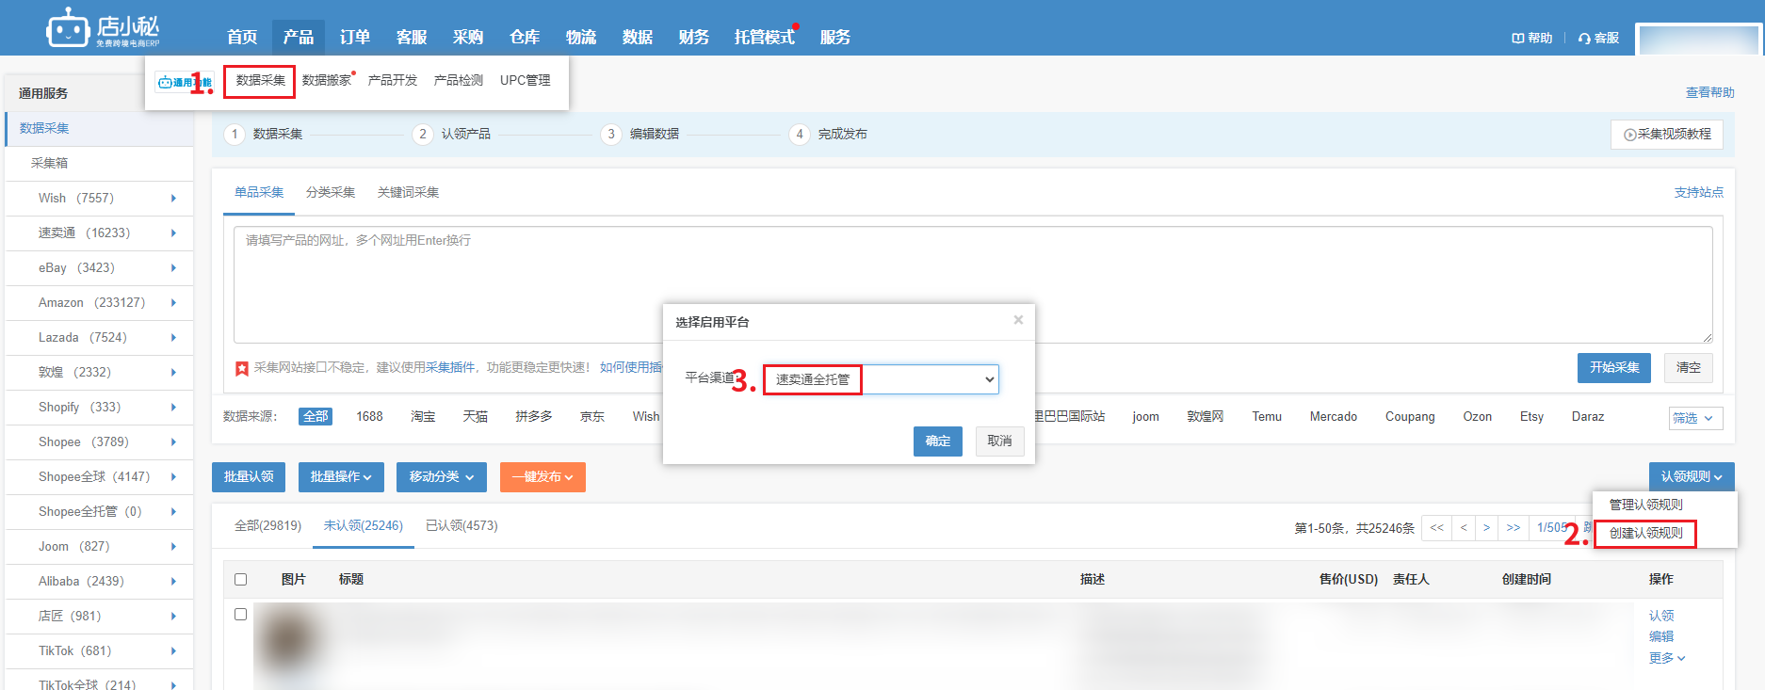Screen dimensions: 1765x690
Task: Tick the select-all checkbox in table header
Action: [241, 580]
